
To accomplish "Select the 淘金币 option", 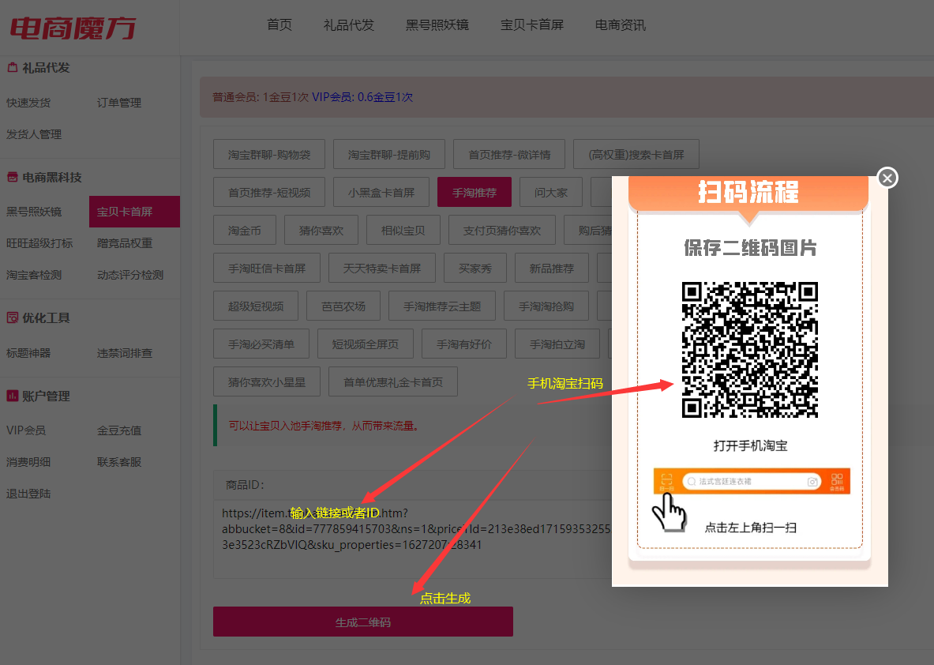I will tap(245, 231).
